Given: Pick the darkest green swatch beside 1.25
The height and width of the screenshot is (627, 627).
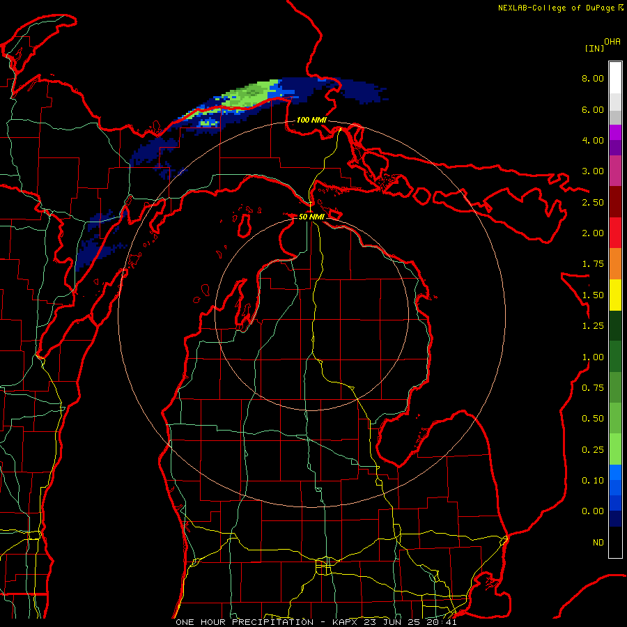Looking at the screenshot, I should click(x=615, y=326).
